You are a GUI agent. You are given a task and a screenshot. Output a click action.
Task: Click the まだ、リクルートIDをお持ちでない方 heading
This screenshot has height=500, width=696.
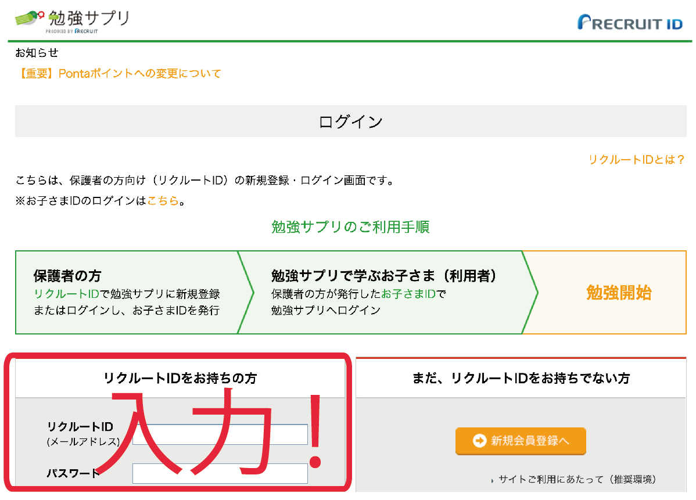(x=521, y=379)
